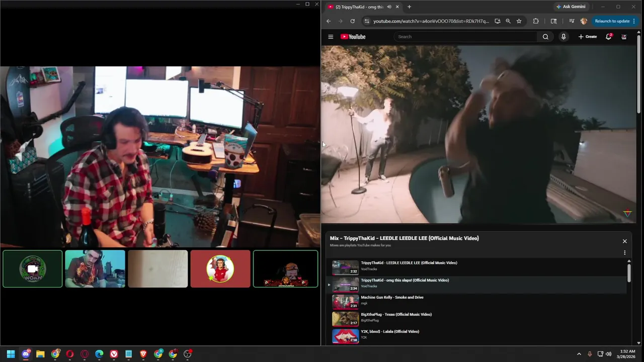Select the TrippyThaKid omg this tab

click(362, 7)
